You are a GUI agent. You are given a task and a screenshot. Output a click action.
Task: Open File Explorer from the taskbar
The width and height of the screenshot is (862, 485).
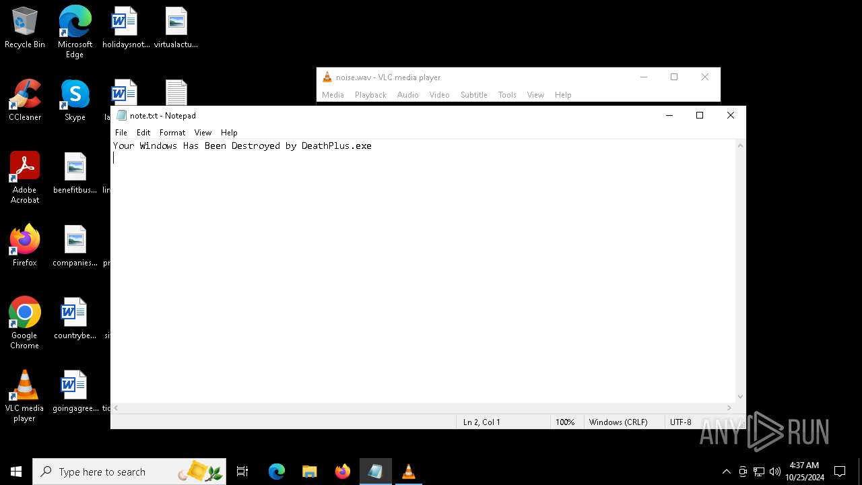(x=309, y=472)
